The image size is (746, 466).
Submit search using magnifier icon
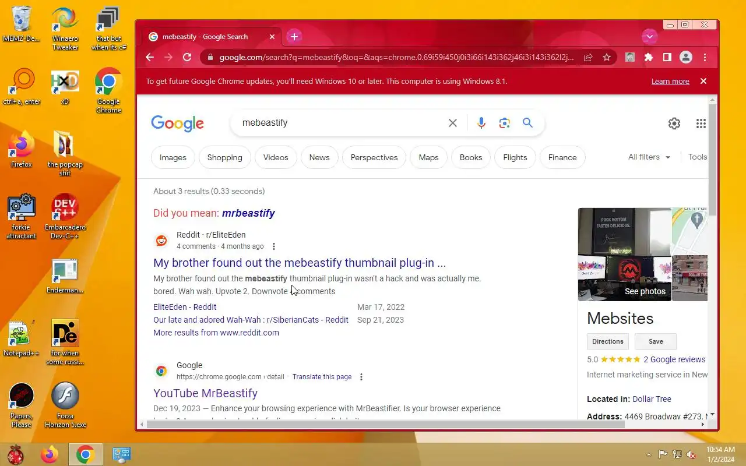[x=527, y=123]
